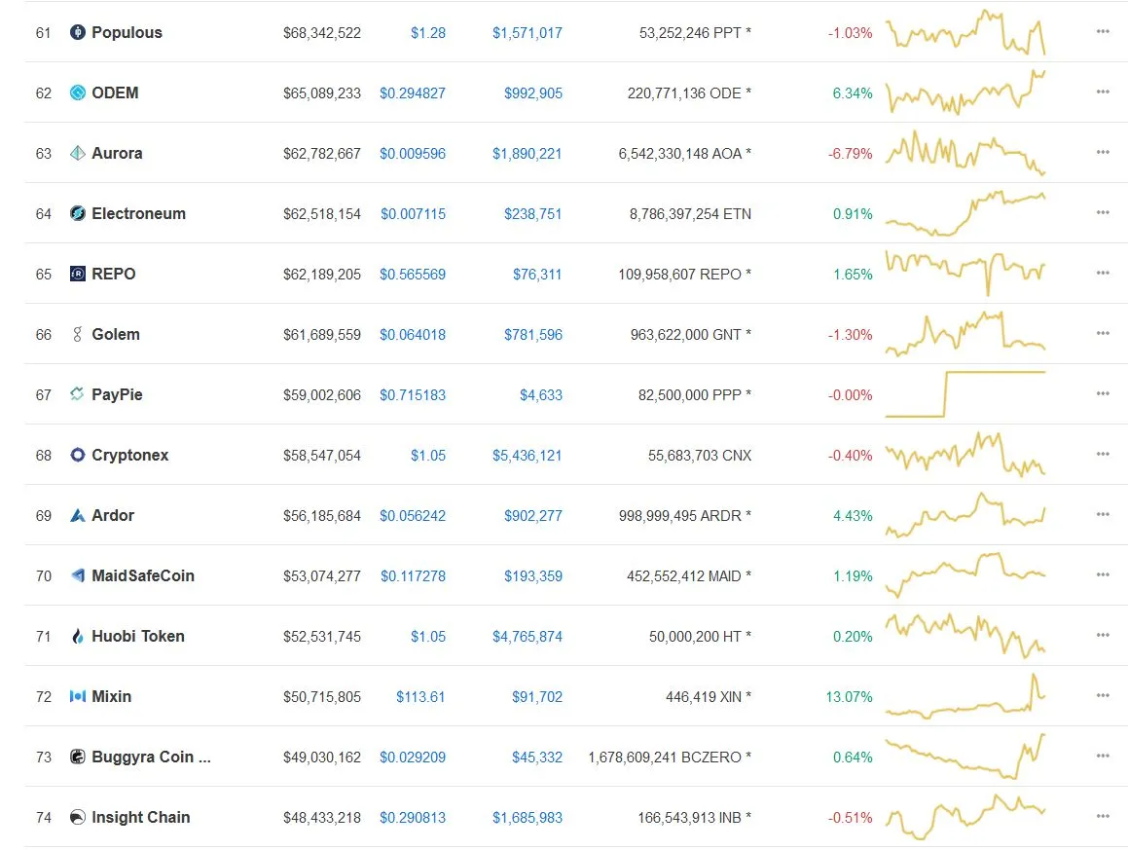Select Mixin 24h change 13.07%
1128x850 pixels.
(849, 697)
